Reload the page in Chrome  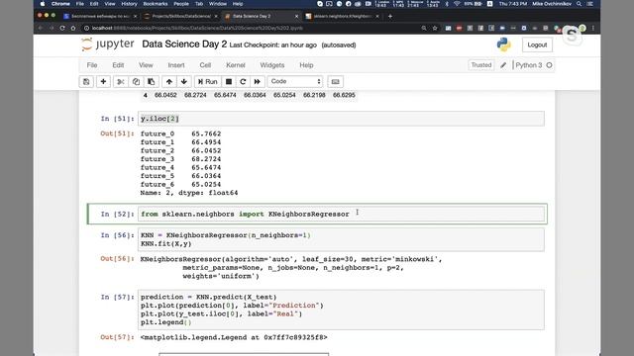[x=62, y=29]
